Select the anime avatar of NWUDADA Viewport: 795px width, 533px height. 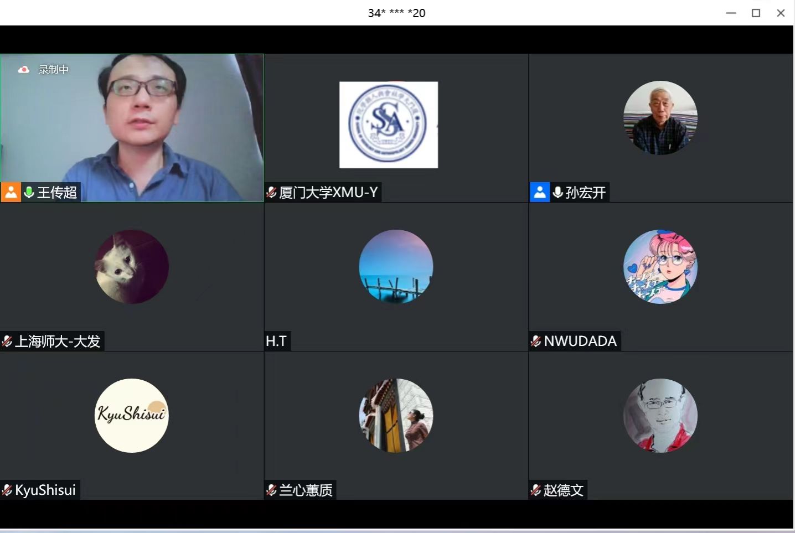click(660, 267)
